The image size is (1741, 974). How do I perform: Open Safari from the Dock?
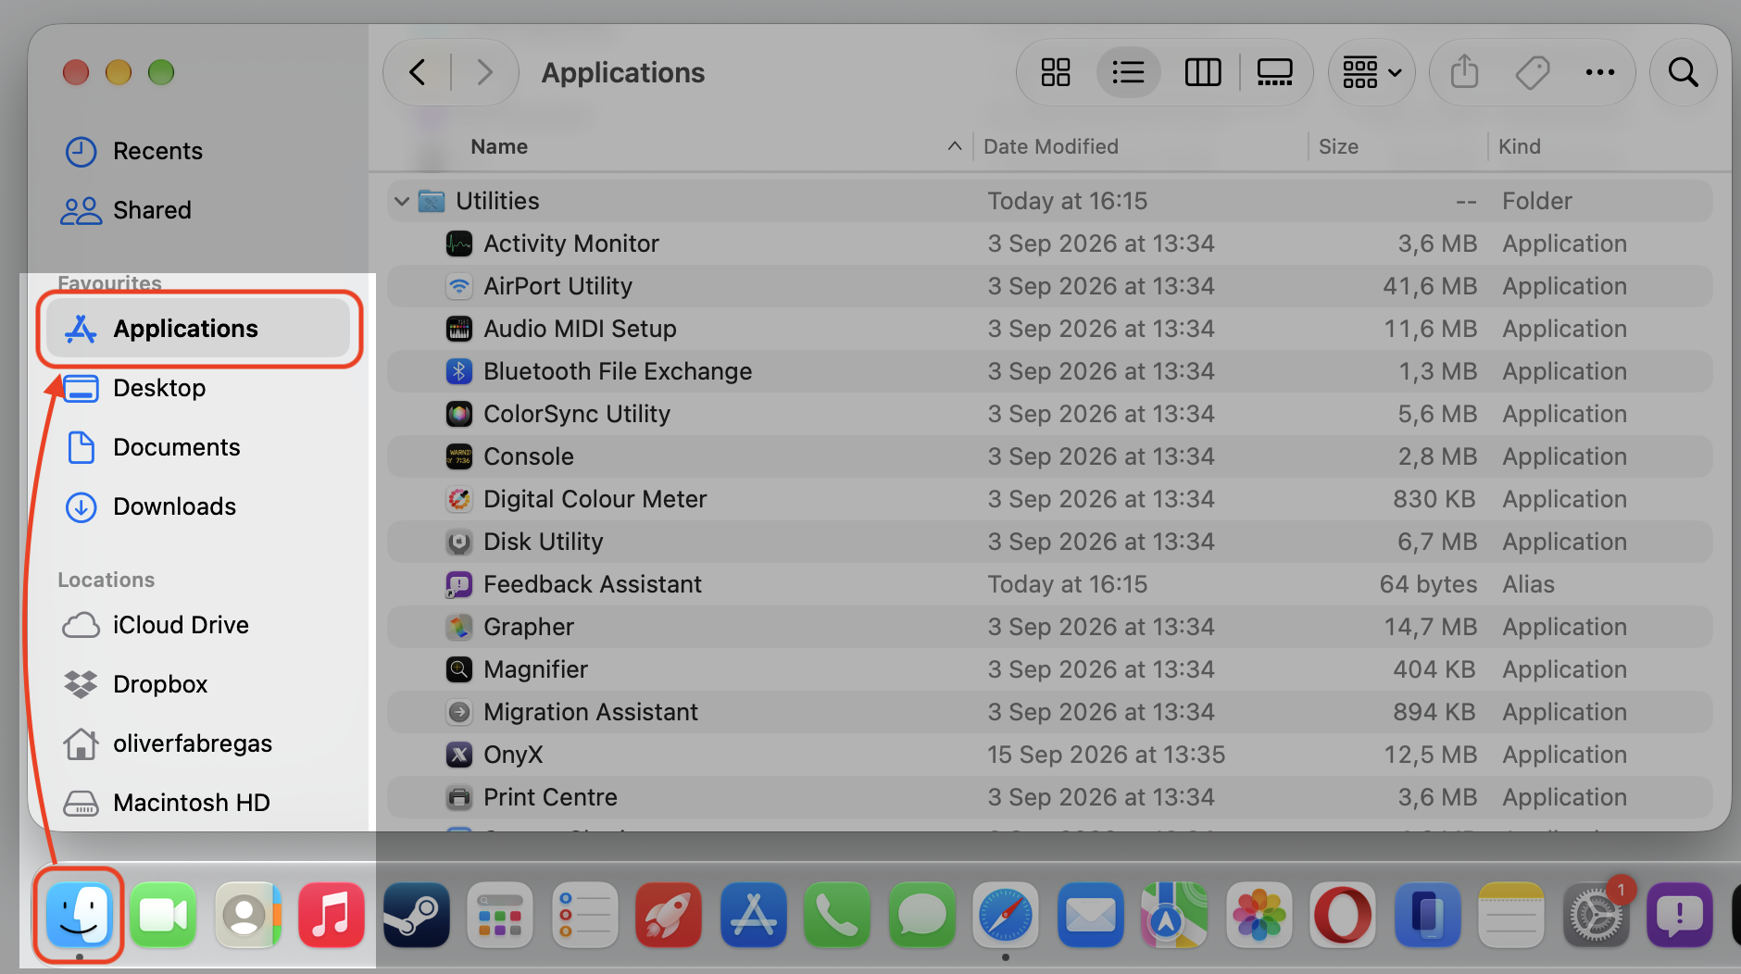click(1006, 915)
